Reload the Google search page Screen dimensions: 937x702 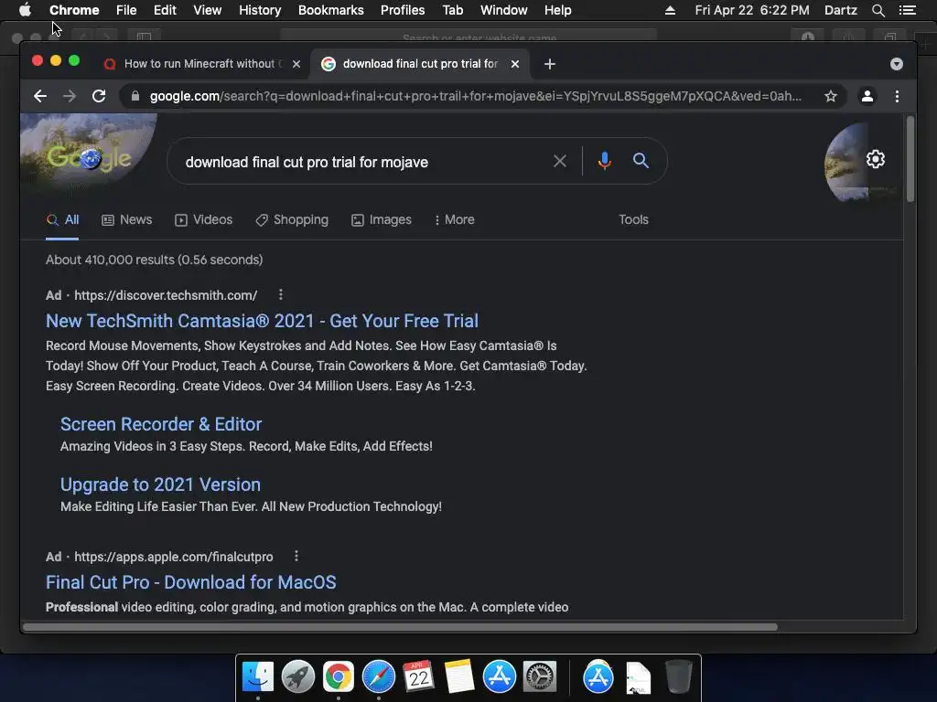tap(99, 96)
